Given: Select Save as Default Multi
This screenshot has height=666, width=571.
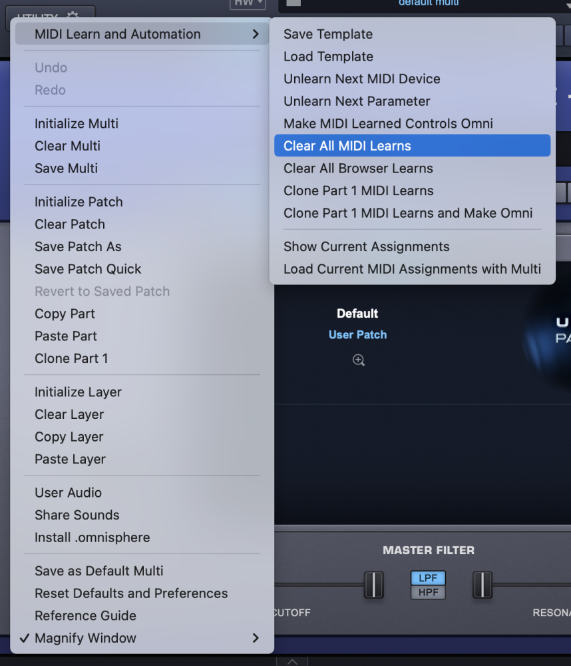Looking at the screenshot, I should [x=142, y=571].
